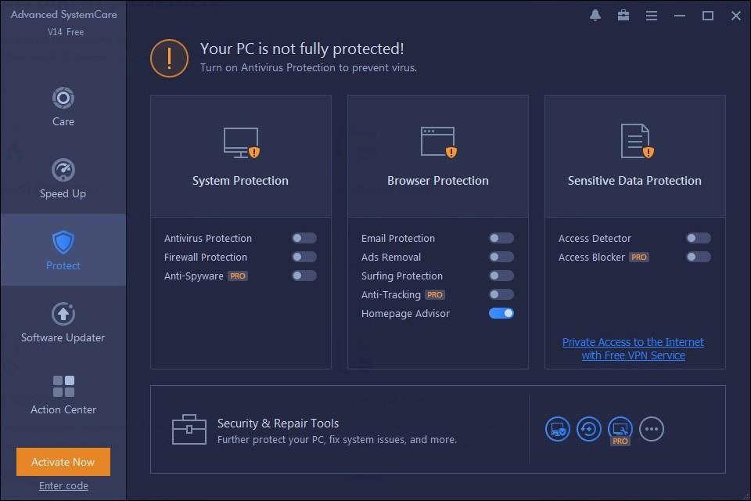The image size is (751, 501).
Task: Click 'Turn on Antivirus Protection to prevent virus.' text
Action: [308, 67]
